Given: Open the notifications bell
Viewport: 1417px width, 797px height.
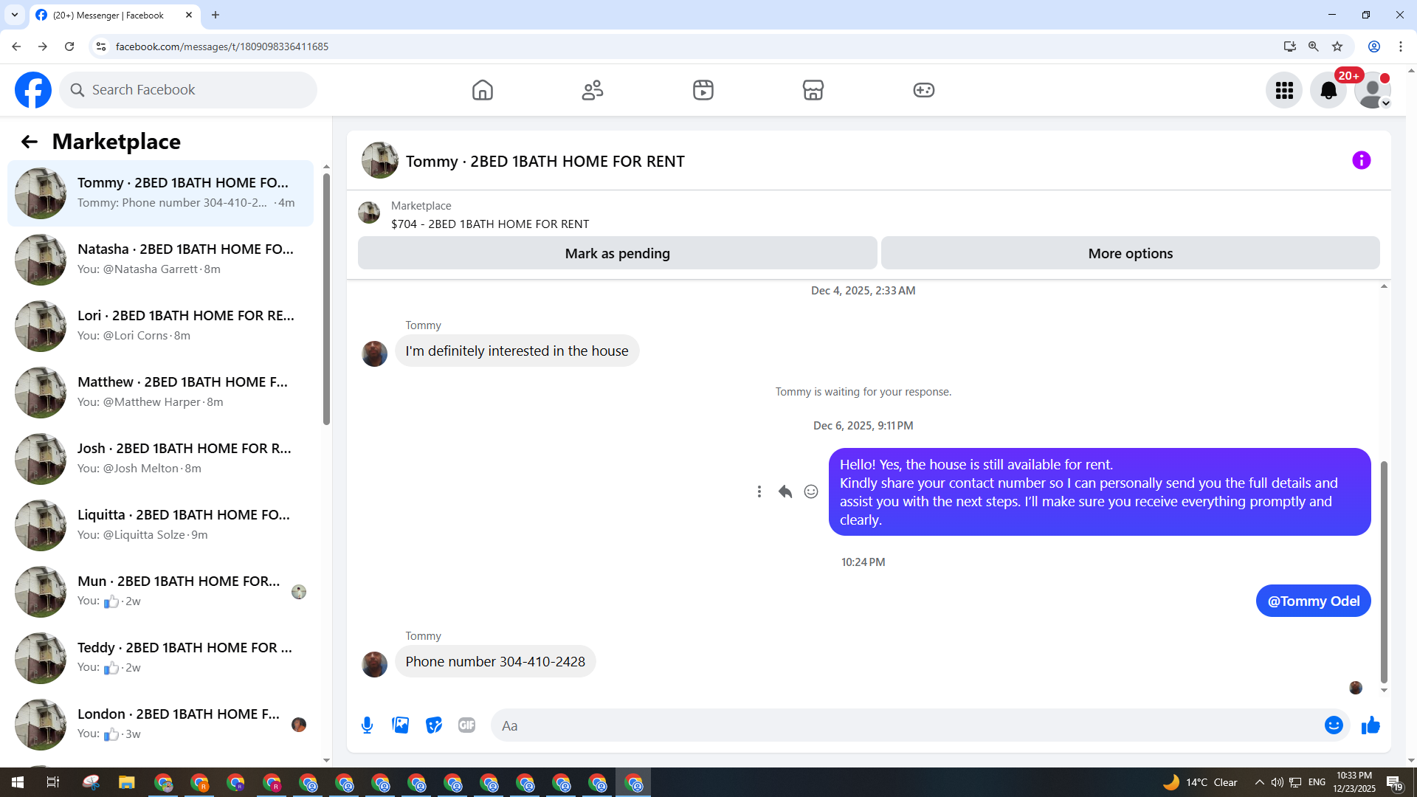Looking at the screenshot, I should (x=1328, y=90).
